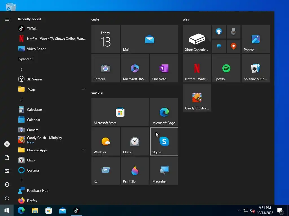Open the small Maps pin tile
The image size is (289, 216).
pyautogui.click(x=233, y=46)
